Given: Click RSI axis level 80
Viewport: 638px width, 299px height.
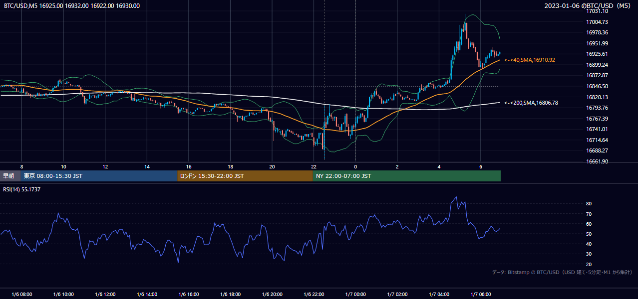Looking at the screenshot, I should tap(589, 204).
